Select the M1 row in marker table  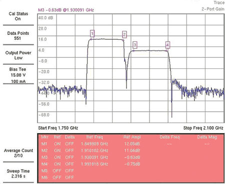click(x=130, y=144)
